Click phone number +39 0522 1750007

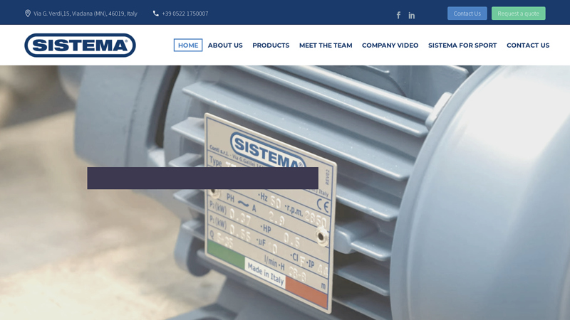pos(185,14)
